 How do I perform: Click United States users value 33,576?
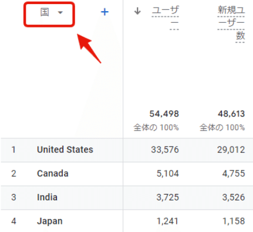165,150
